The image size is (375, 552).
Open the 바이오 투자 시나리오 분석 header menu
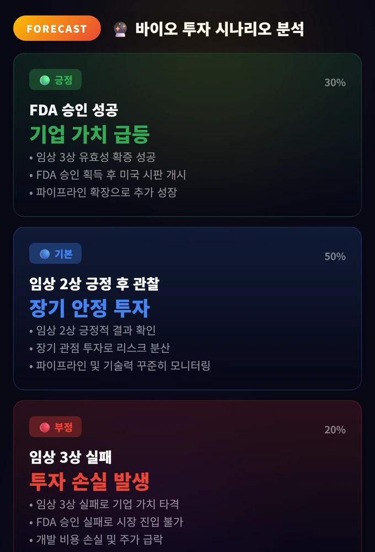221,28
